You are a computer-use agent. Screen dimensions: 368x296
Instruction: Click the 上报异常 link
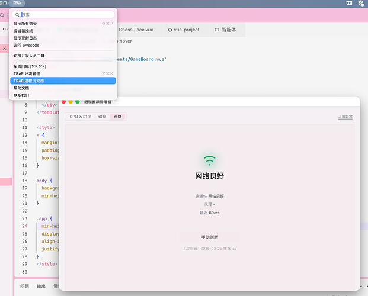pyautogui.click(x=345, y=117)
